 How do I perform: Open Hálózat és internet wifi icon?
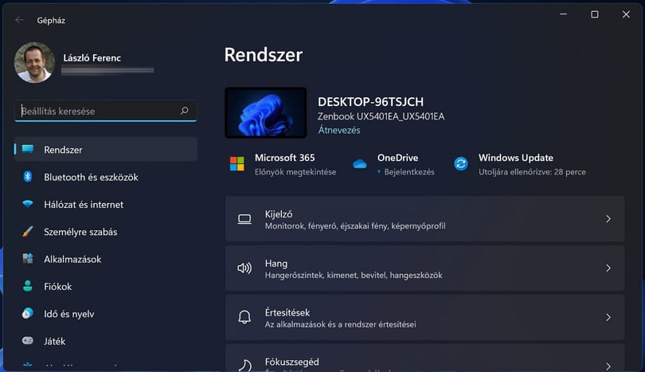(x=28, y=204)
